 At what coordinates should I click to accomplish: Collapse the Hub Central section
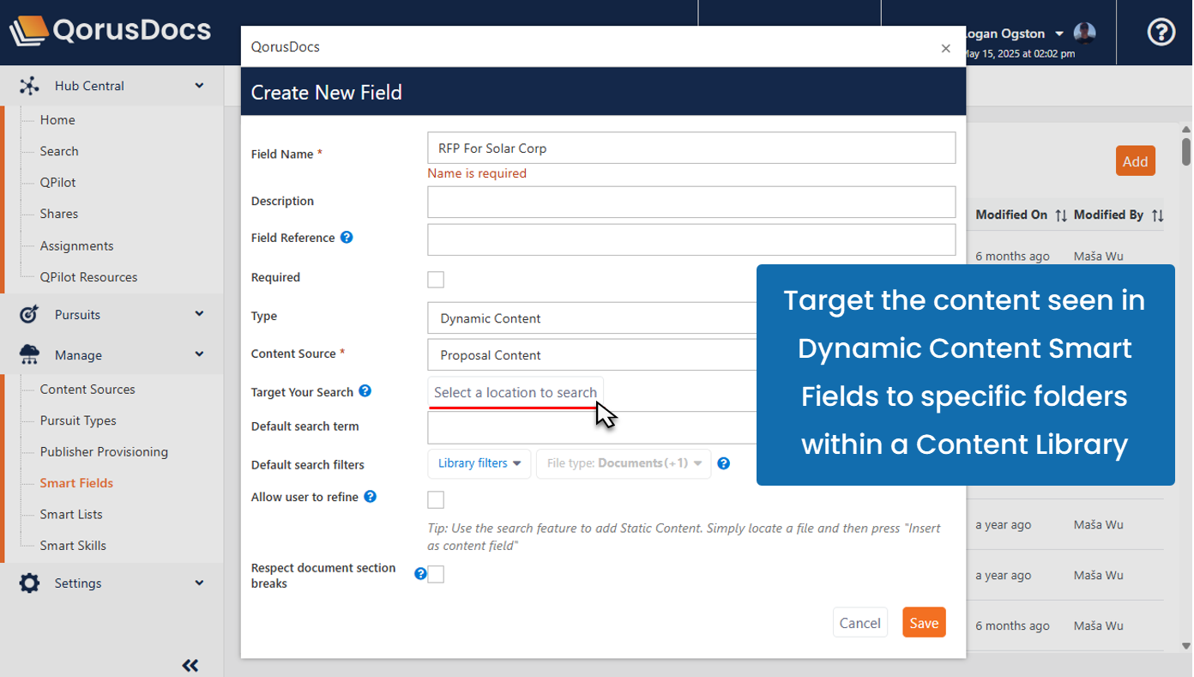199,86
